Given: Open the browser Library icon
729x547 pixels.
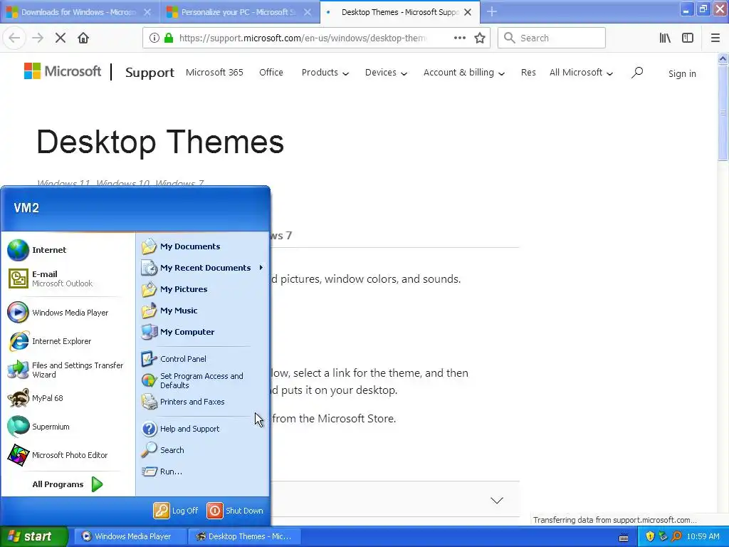Looking at the screenshot, I should pos(665,38).
